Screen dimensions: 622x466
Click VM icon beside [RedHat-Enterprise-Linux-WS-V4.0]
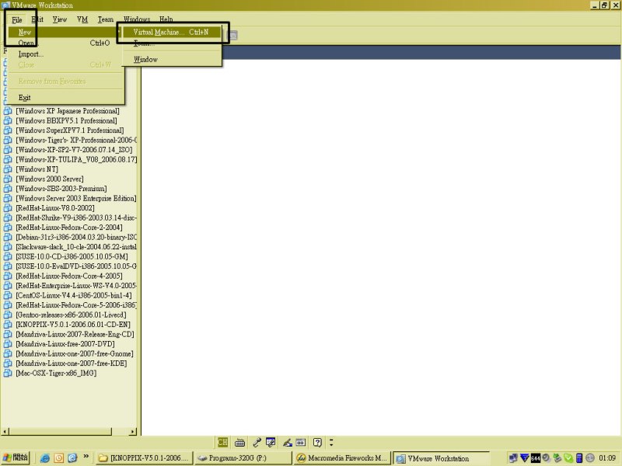8,286
